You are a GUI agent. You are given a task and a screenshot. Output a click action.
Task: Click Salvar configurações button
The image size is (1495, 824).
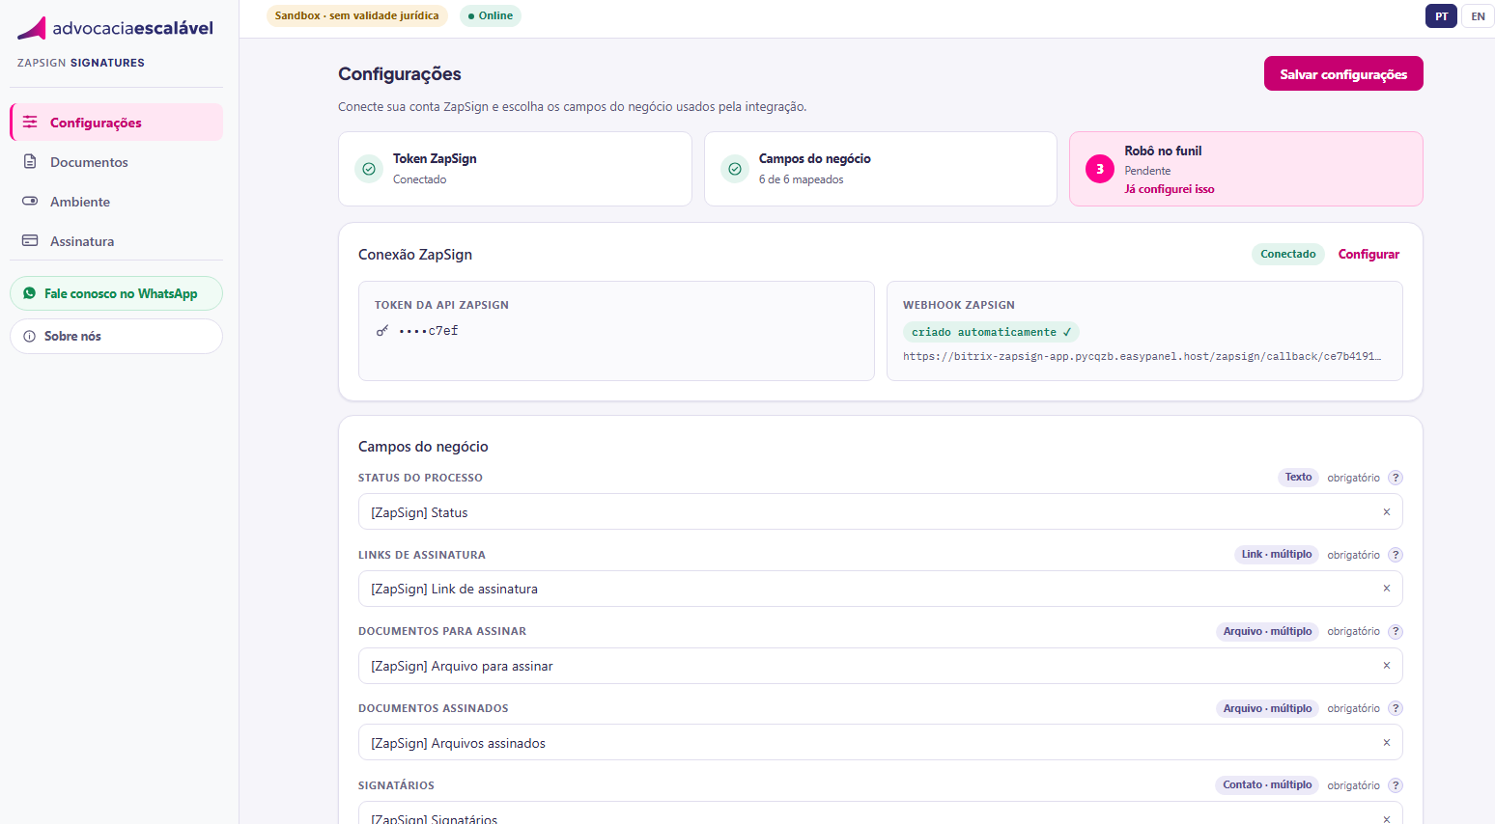coord(1343,74)
